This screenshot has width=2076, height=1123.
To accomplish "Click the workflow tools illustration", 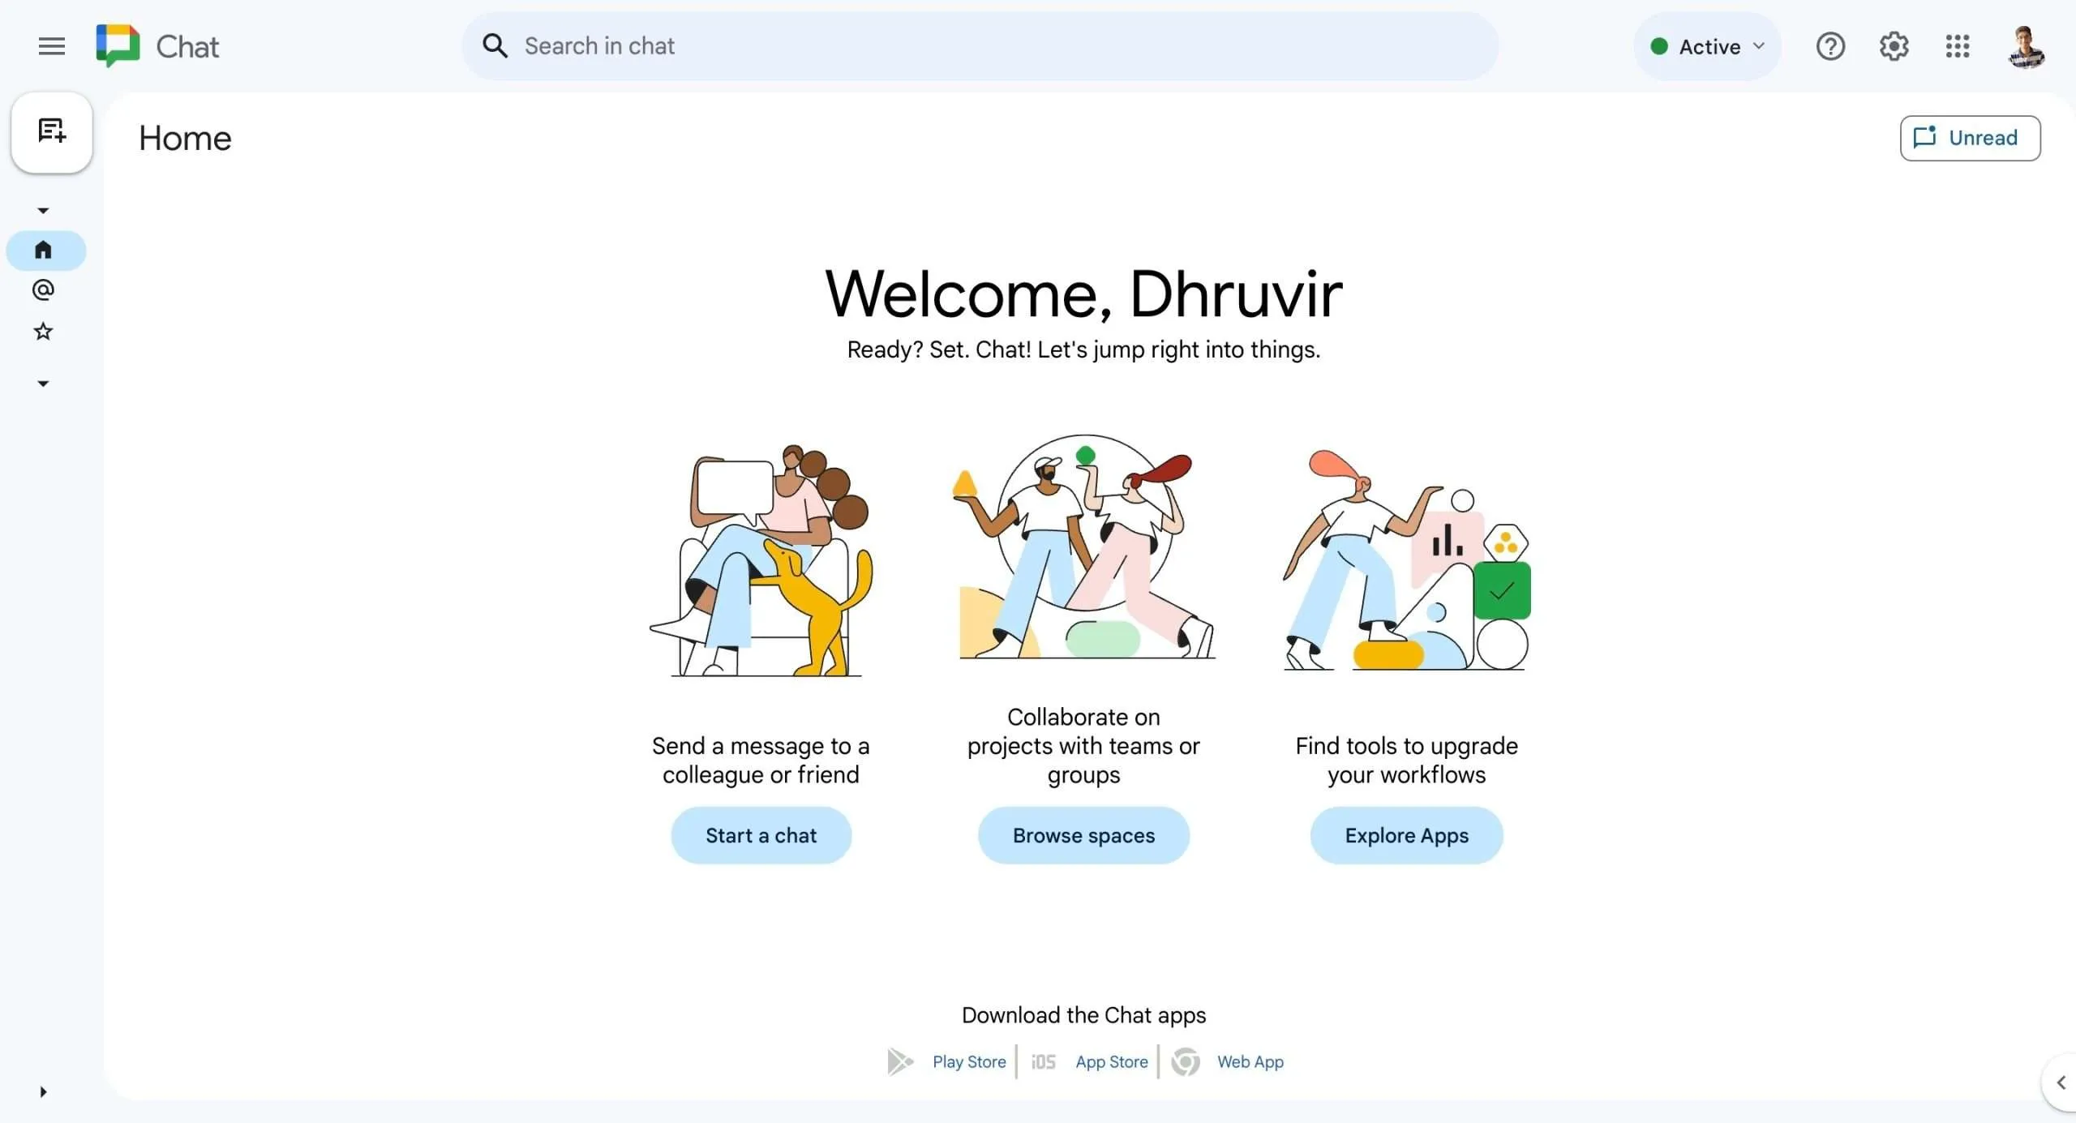I will point(1407,559).
